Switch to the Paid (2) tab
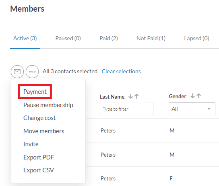Viewport: 219px width, 186px height. point(109,38)
